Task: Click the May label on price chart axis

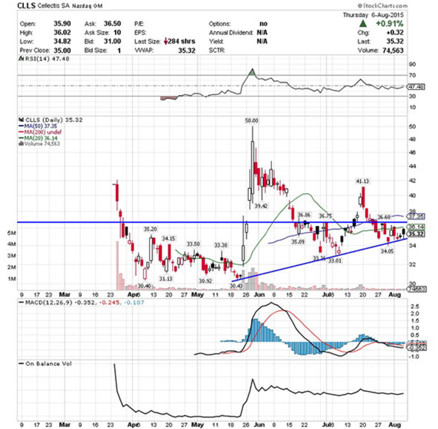Action: point(197,294)
